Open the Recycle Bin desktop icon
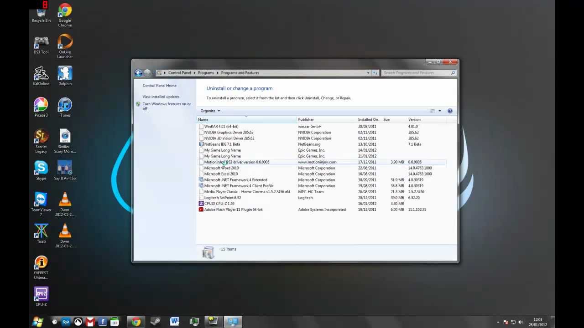 [41, 13]
